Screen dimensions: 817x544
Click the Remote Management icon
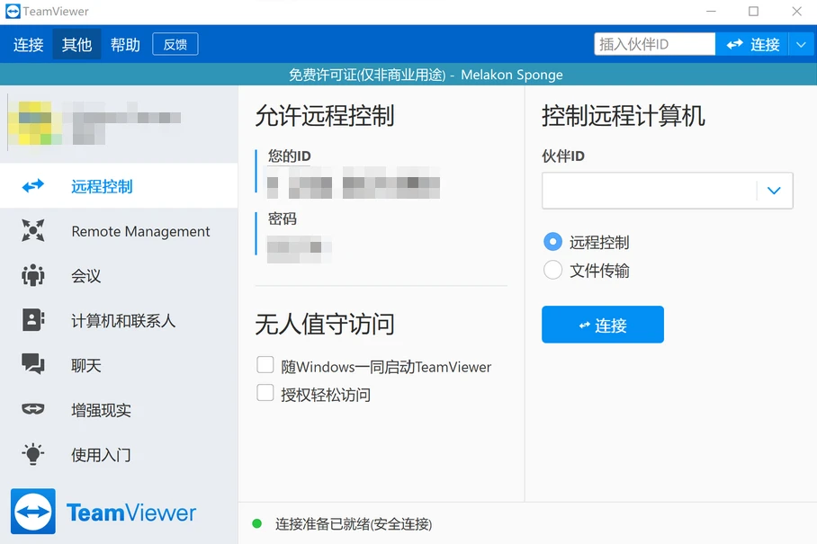click(x=32, y=230)
